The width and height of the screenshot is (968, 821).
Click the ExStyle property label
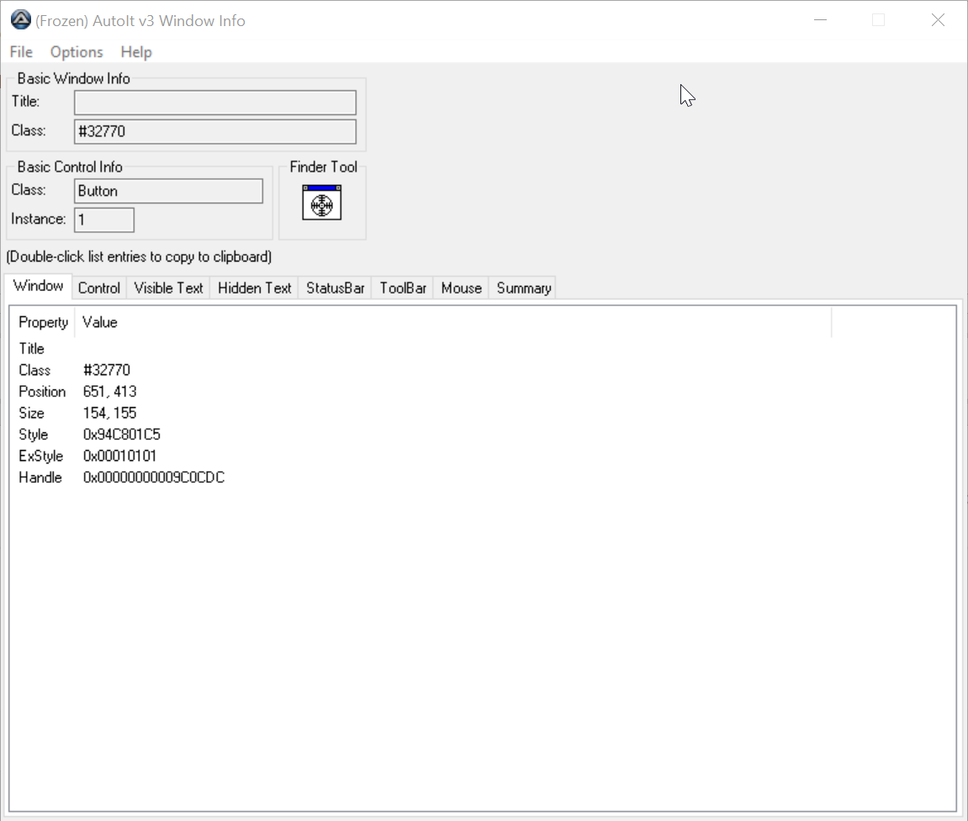pos(40,457)
